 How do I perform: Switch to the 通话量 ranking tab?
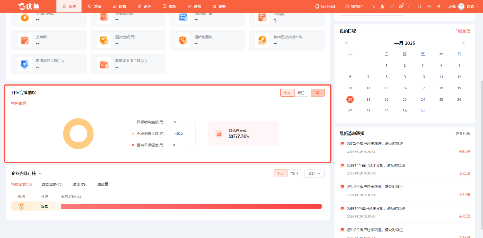(x=103, y=184)
